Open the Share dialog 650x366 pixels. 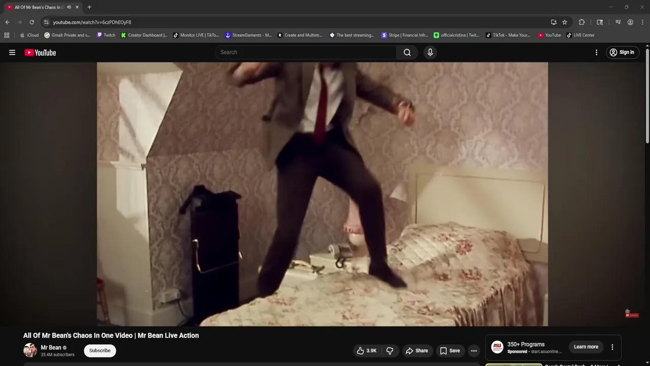(417, 351)
